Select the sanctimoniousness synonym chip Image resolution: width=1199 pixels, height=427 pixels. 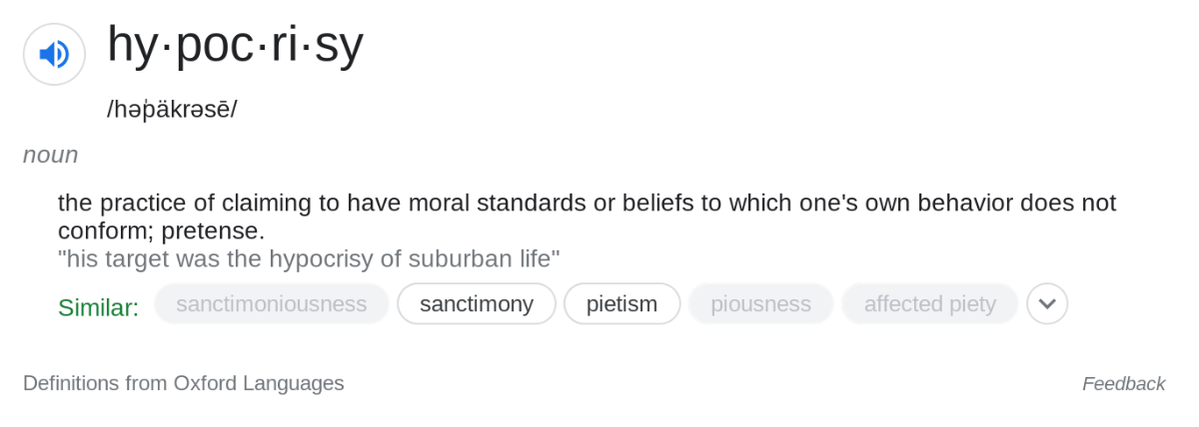(x=272, y=303)
